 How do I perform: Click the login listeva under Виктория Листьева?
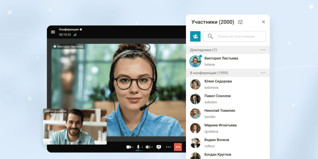point(210,65)
